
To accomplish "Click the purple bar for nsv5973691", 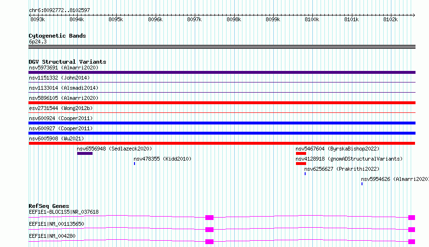I will [x=222, y=72].
